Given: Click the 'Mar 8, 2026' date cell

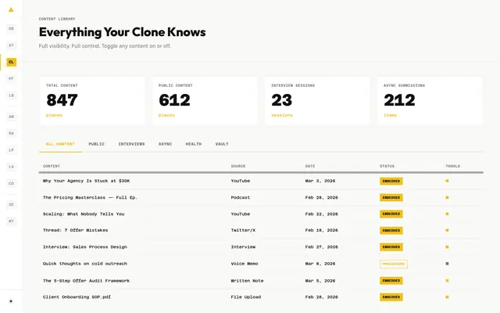Looking at the screenshot, I should point(320,264).
